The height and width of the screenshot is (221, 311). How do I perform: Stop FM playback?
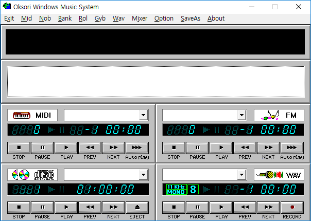tap(174, 148)
